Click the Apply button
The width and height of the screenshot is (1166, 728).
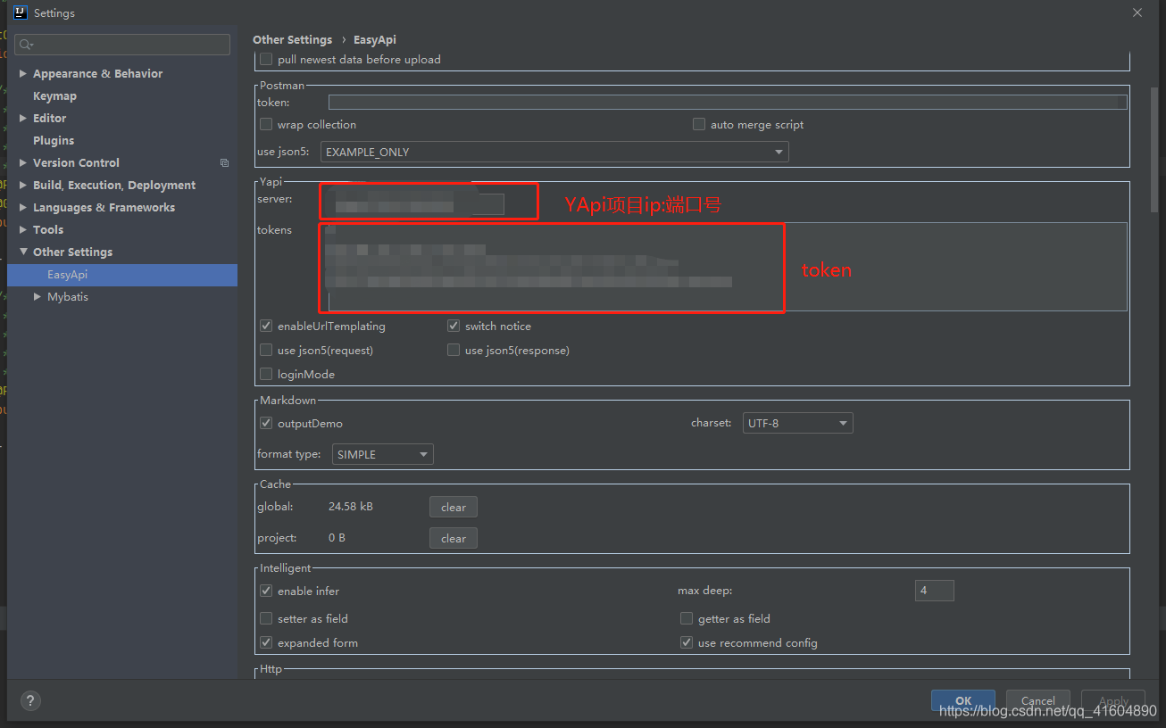pyautogui.click(x=1113, y=701)
